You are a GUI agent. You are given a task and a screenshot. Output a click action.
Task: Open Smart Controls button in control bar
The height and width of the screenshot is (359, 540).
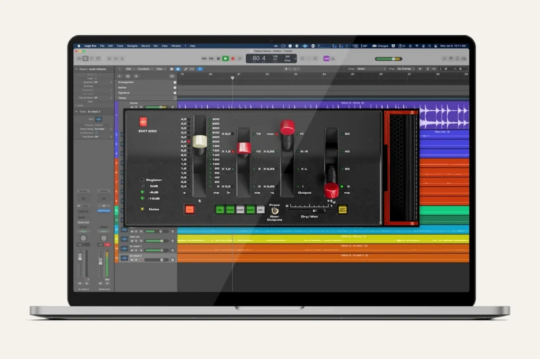coord(109,59)
